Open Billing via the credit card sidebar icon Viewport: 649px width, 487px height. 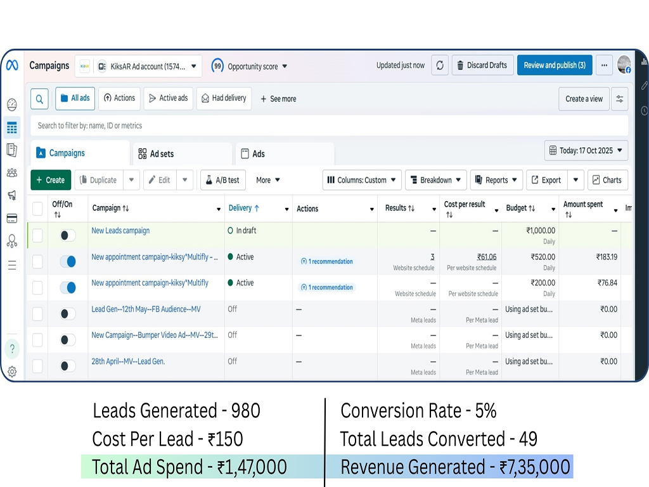(11, 218)
